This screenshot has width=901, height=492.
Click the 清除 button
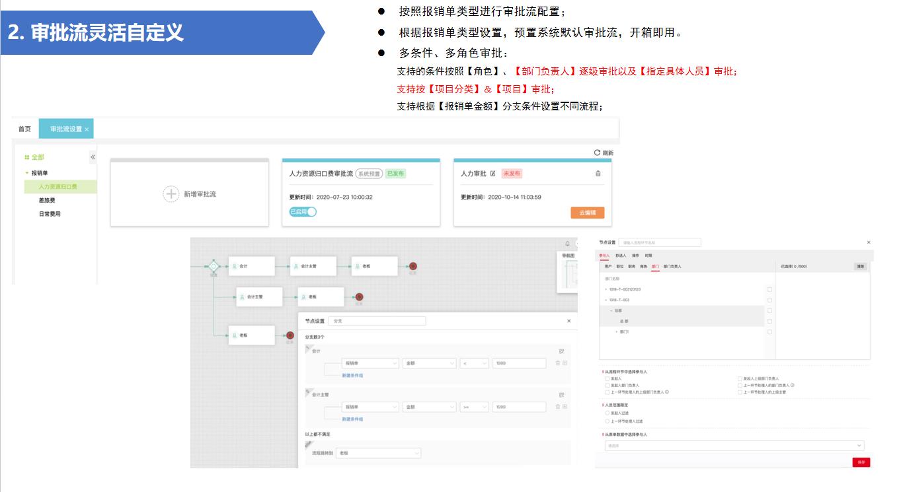(x=860, y=266)
